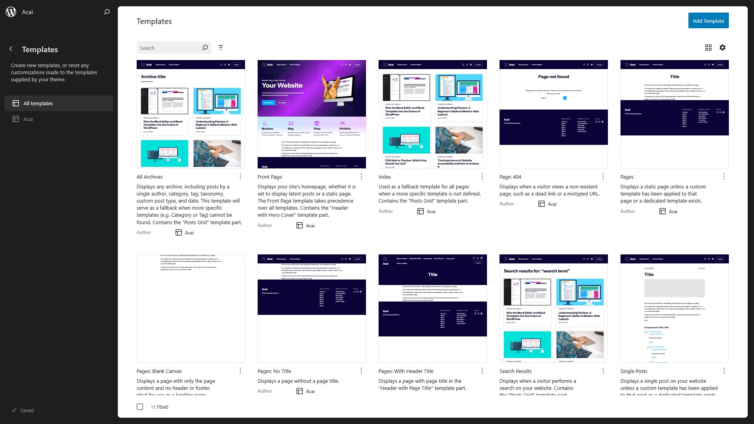Open the WordPress logo menu

11,12
